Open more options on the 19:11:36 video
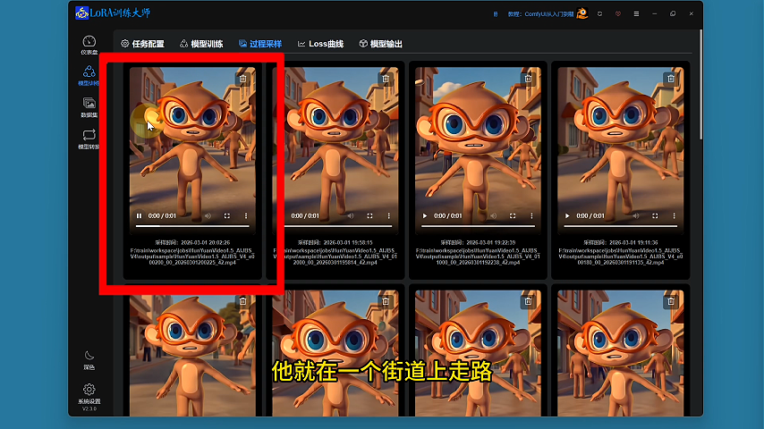 pos(675,215)
